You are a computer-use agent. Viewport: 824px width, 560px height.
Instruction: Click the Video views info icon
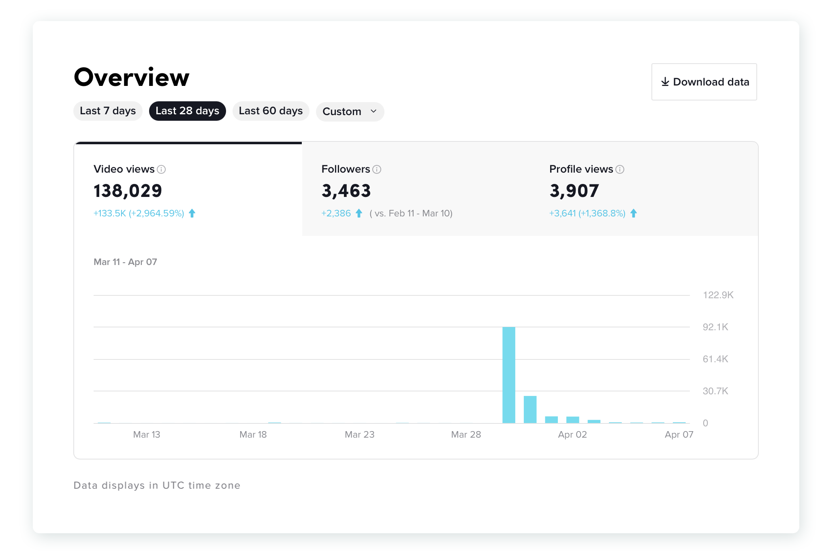tap(161, 169)
